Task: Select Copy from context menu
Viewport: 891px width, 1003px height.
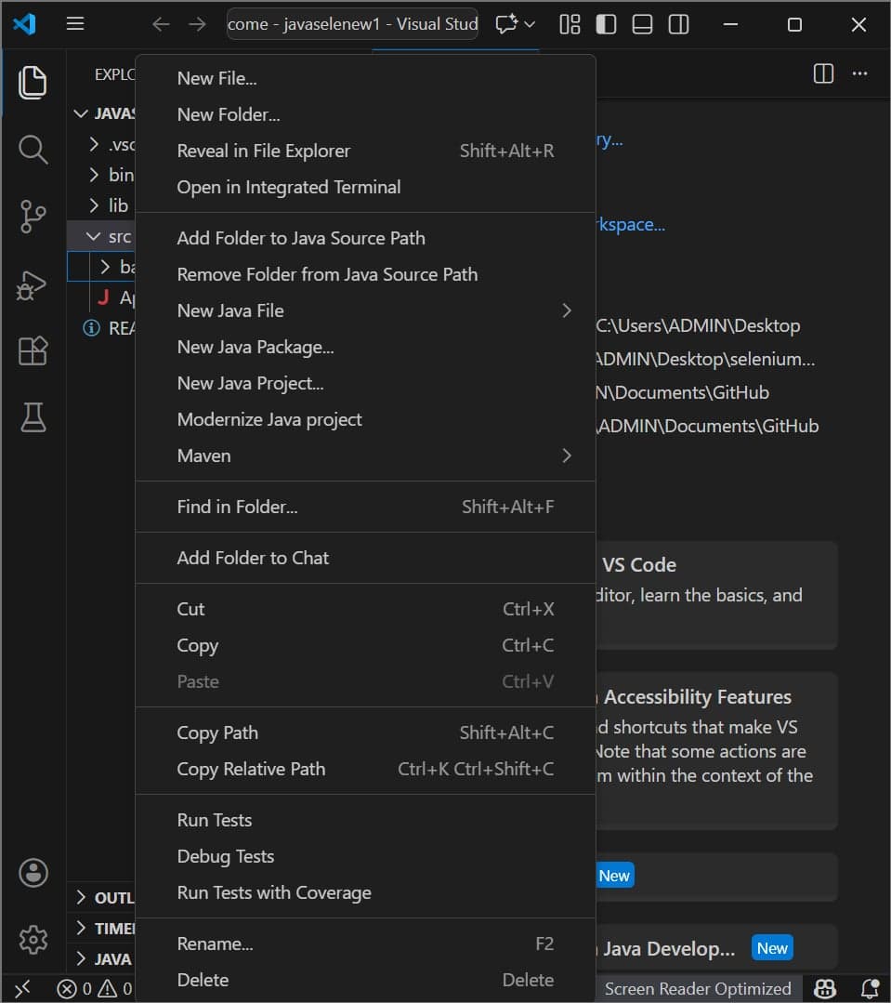Action: (366, 645)
